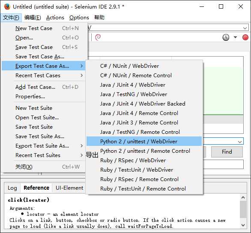Export as C# / NUnit / Remote Control

tap(144, 76)
